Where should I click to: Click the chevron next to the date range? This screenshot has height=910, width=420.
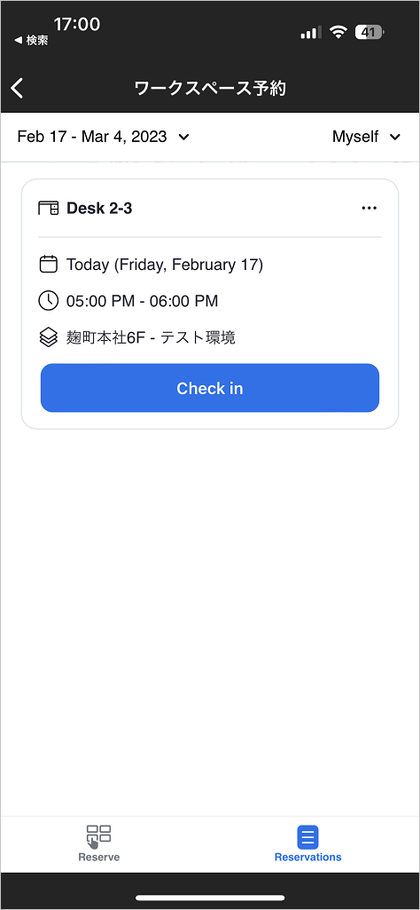(x=183, y=138)
